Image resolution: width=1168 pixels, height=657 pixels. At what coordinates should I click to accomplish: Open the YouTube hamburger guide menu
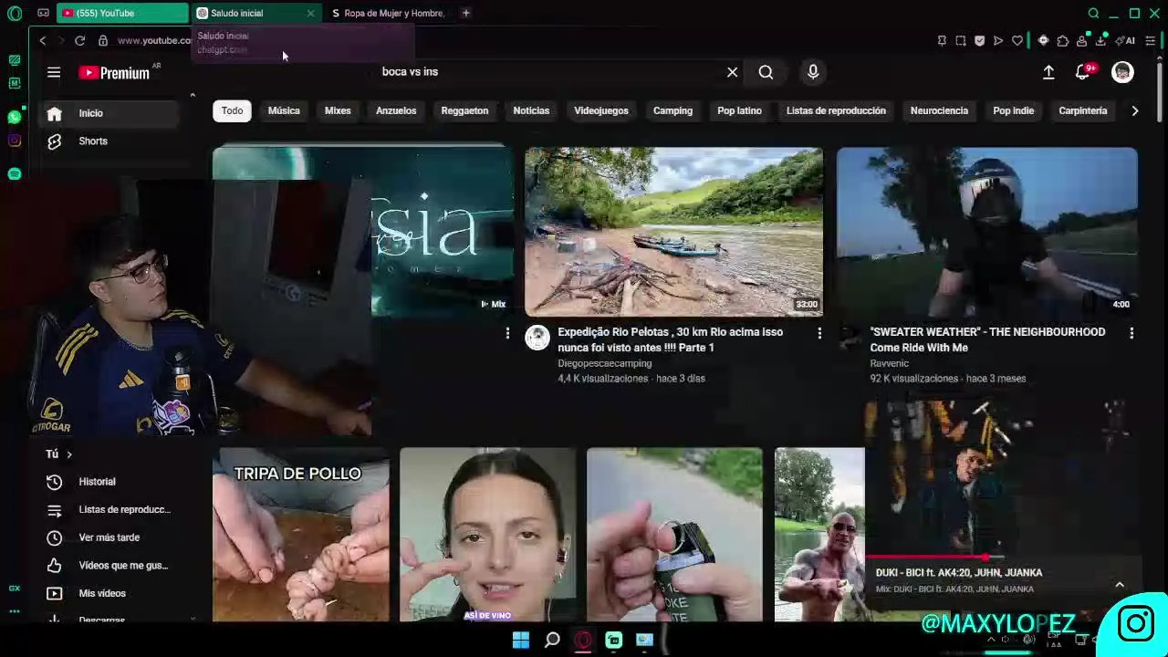click(54, 72)
